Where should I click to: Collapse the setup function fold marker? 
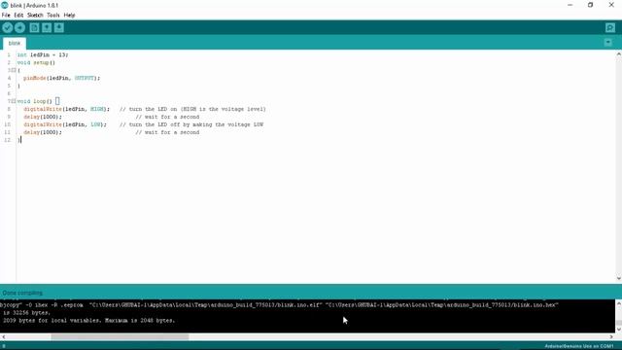[14, 70]
